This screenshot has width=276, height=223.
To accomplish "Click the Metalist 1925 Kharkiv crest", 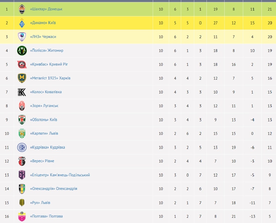I will (22, 78).
